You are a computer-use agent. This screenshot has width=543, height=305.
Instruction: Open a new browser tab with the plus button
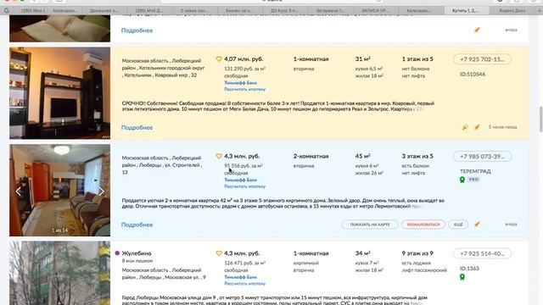(539, 11)
